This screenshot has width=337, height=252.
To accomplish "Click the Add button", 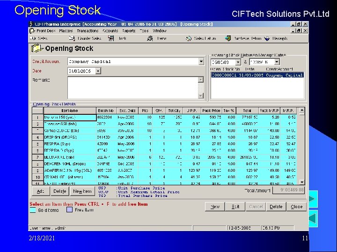I will [x=41, y=191].
